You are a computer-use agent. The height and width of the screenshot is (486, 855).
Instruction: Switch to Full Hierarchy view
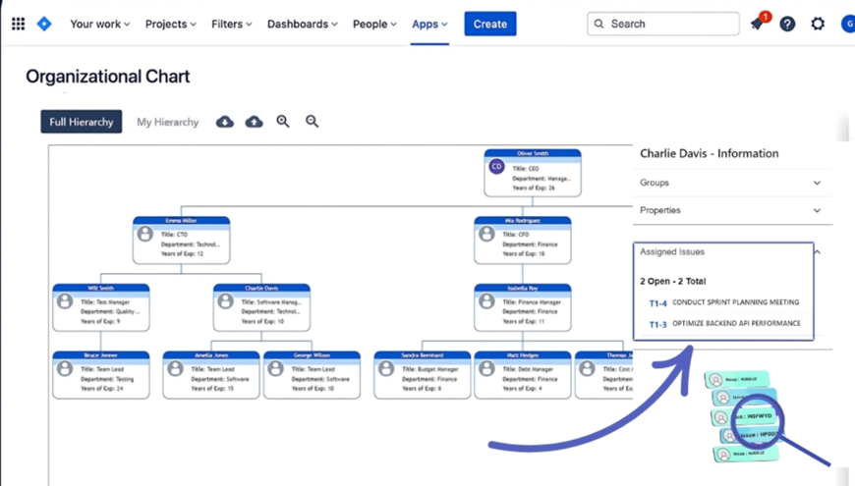tap(82, 122)
